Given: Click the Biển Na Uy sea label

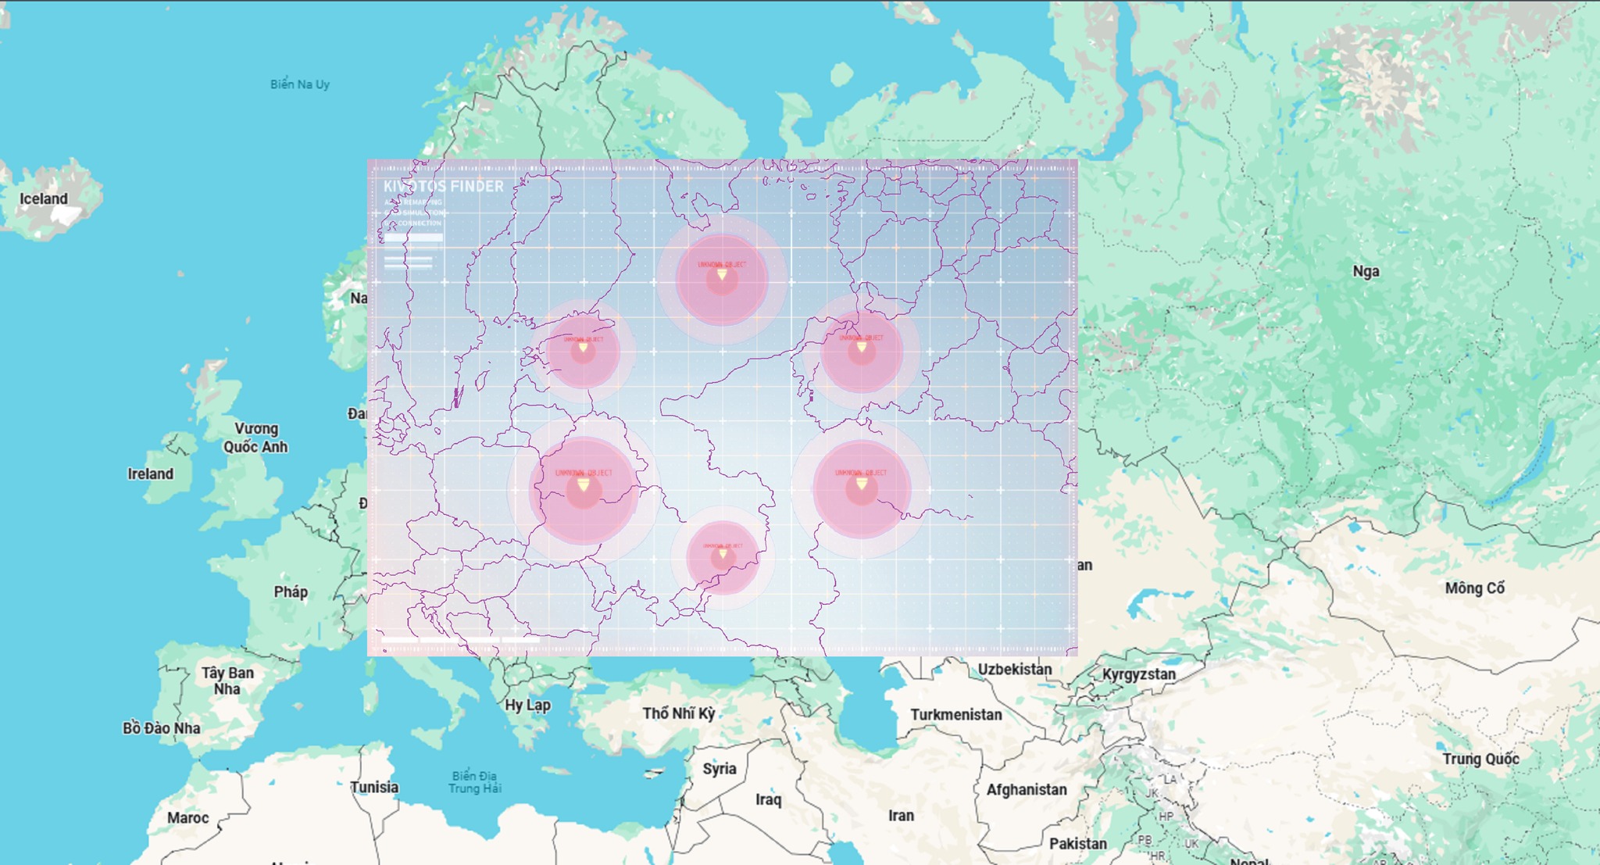Looking at the screenshot, I should tap(300, 84).
